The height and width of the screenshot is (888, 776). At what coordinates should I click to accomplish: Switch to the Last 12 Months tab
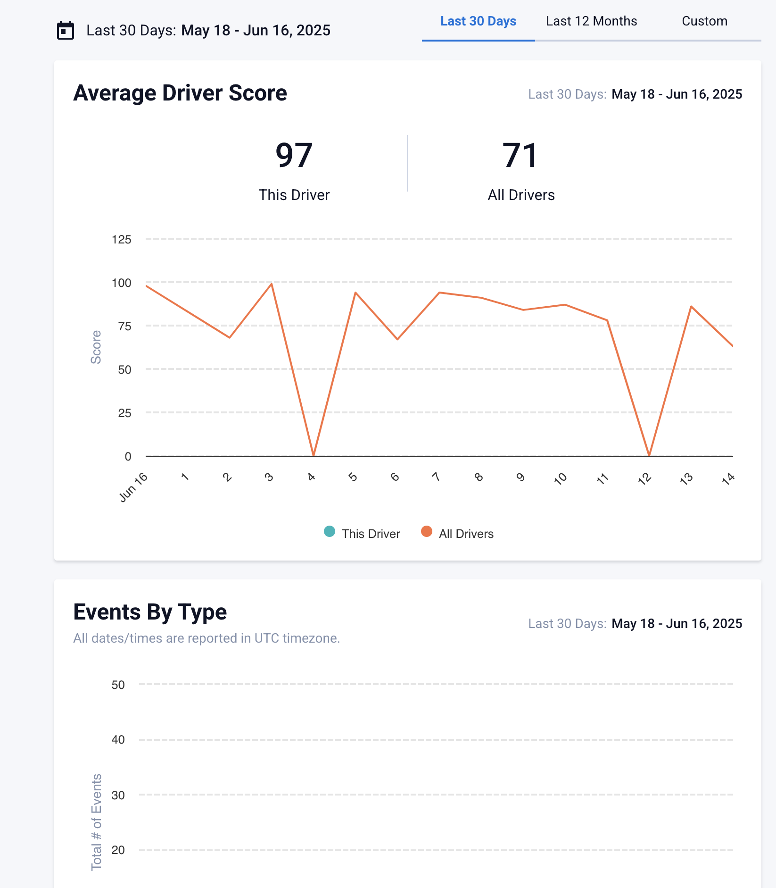591,21
